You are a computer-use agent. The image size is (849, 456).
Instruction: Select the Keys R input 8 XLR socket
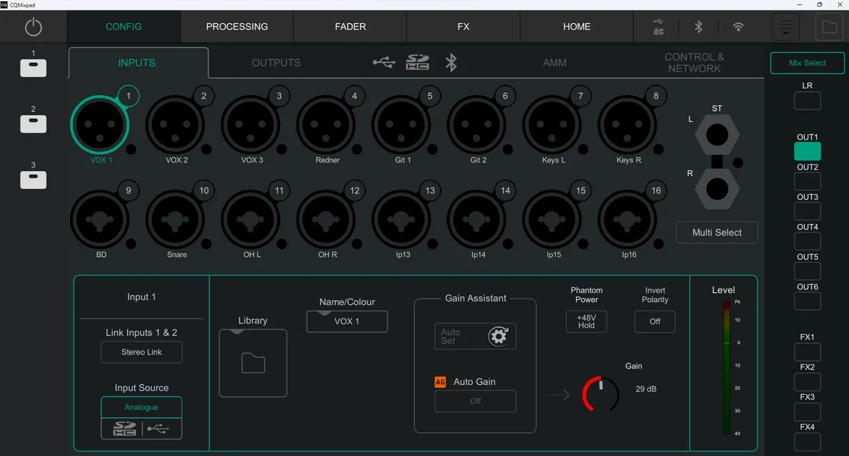tap(626, 125)
